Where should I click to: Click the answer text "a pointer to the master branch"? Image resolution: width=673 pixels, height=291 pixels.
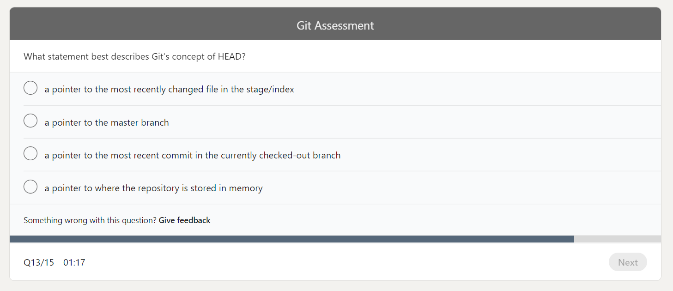click(x=106, y=122)
